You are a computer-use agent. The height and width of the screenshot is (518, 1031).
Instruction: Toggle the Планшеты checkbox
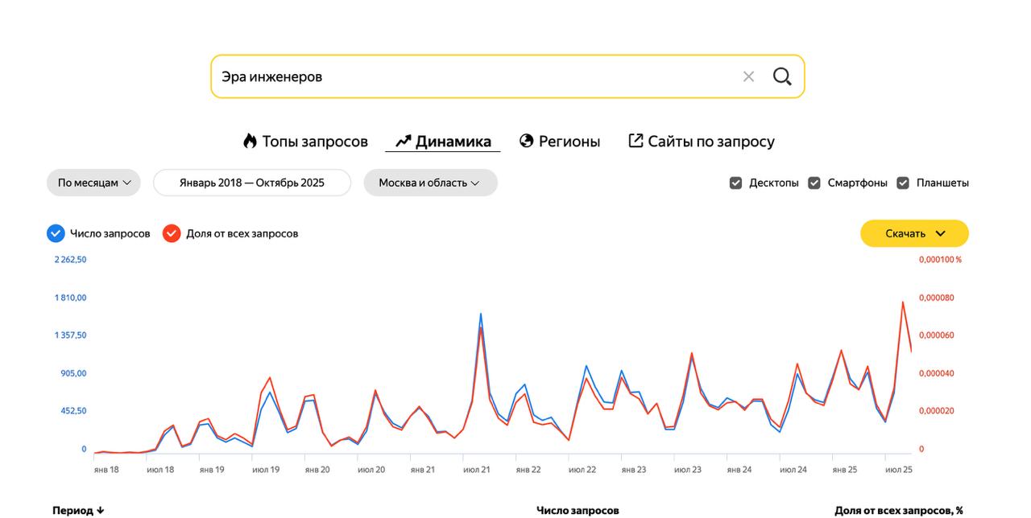coord(903,183)
